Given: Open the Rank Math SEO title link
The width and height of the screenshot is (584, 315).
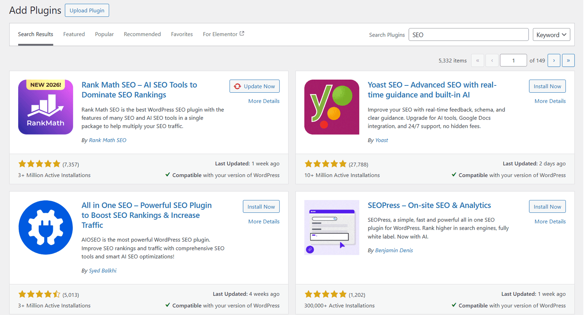Looking at the screenshot, I should coord(139,90).
